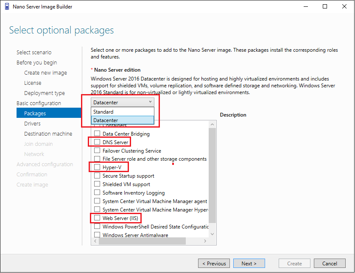Image resolution: width=355 pixels, height=273 pixels.
Task: Click the package list scroll down arrow
Action: pyautogui.click(x=212, y=234)
